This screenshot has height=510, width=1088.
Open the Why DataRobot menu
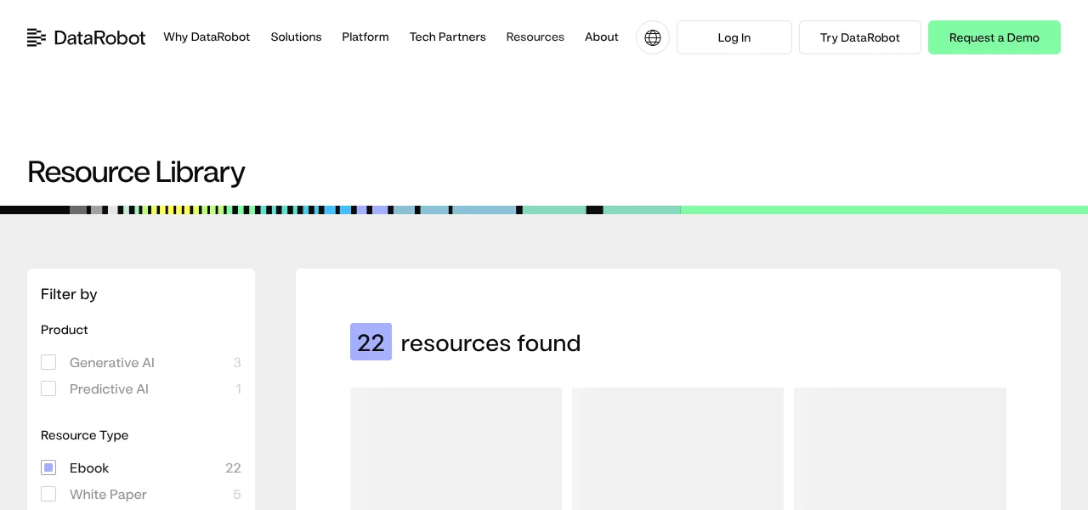click(207, 37)
